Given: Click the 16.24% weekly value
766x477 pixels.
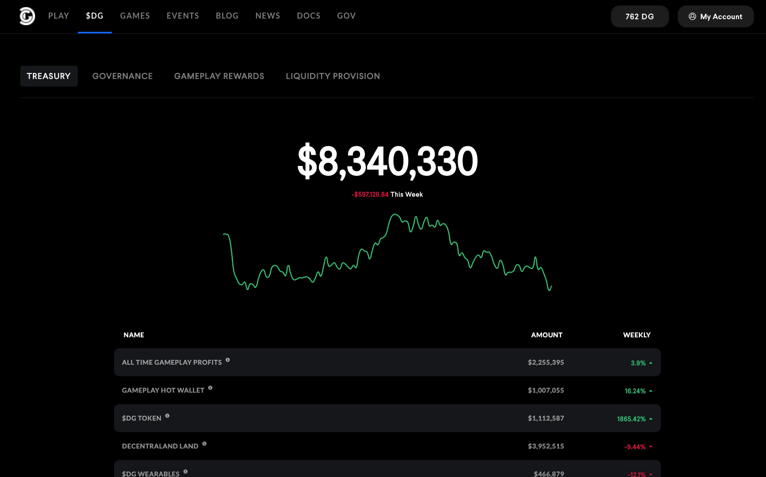Looking at the screenshot, I should click(636, 391).
